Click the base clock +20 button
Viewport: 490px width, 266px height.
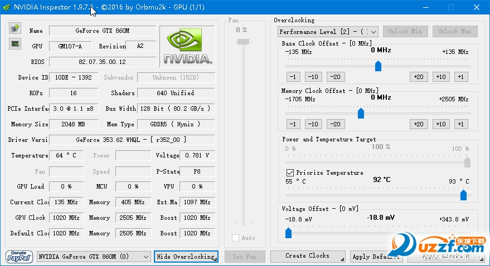click(419, 77)
